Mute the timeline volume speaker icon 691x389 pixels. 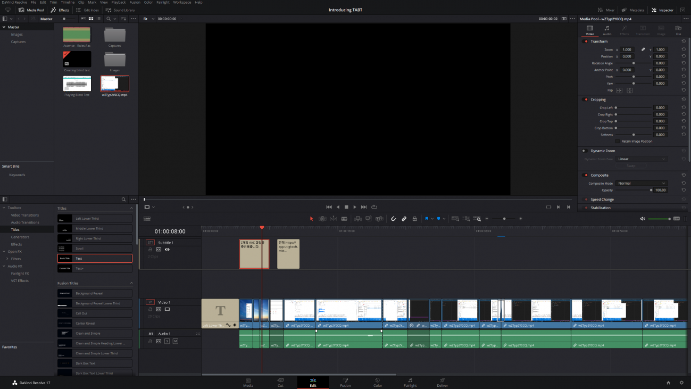pyautogui.click(x=643, y=219)
